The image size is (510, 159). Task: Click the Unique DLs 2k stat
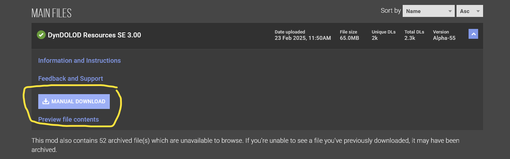pos(374,38)
